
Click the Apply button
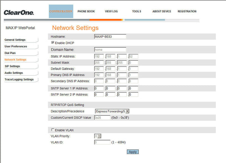133,152
